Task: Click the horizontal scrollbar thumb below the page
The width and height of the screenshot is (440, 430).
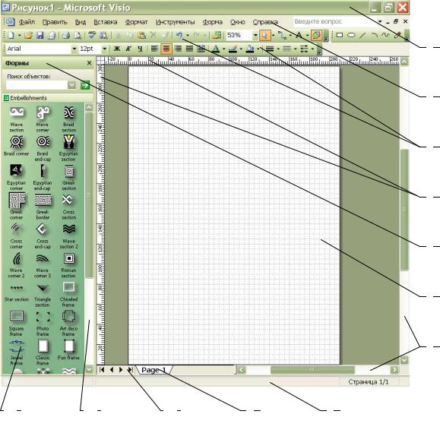Action: click(x=312, y=370)
